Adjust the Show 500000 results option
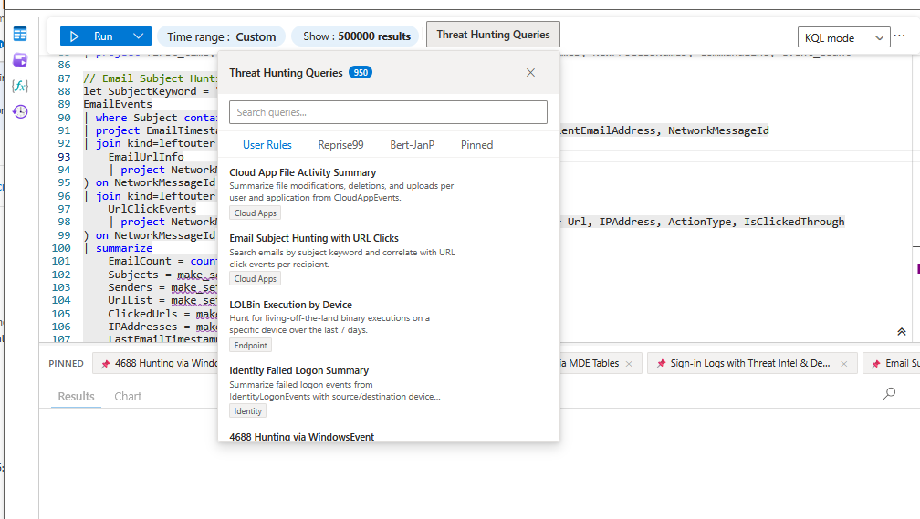The width and height of the screenshot is (920, 519). [356, 36]
